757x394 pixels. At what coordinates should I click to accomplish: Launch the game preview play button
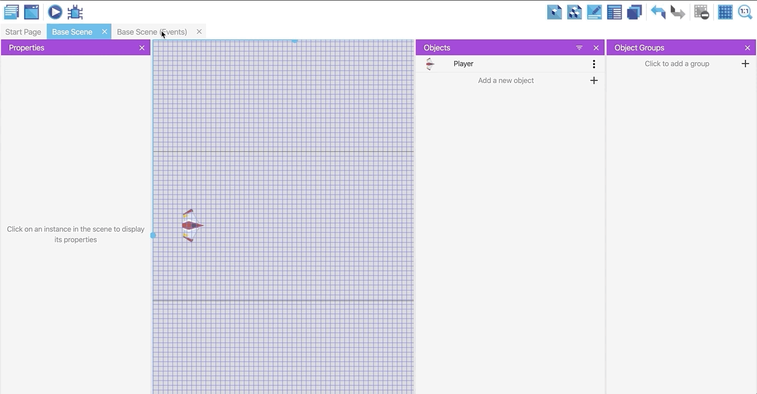click(x=55, y=12)
